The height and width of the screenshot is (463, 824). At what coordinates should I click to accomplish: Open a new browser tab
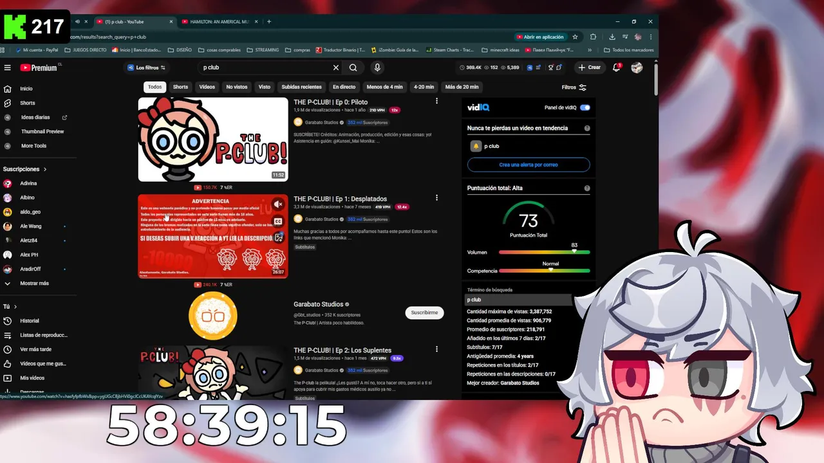[268, 21]
